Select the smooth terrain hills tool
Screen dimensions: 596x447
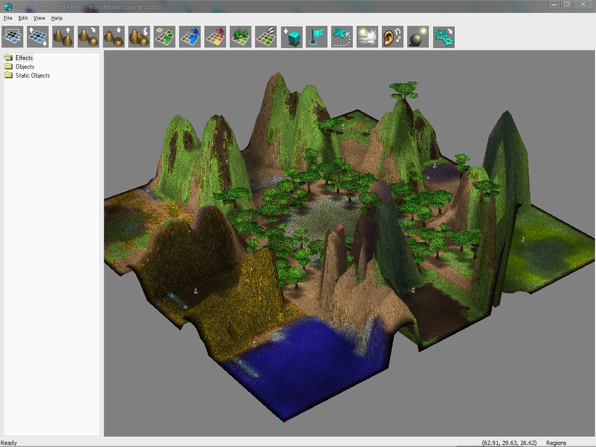click(x=88, y=37)
